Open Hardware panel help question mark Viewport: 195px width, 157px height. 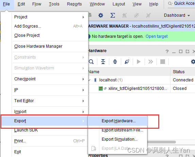167,51
